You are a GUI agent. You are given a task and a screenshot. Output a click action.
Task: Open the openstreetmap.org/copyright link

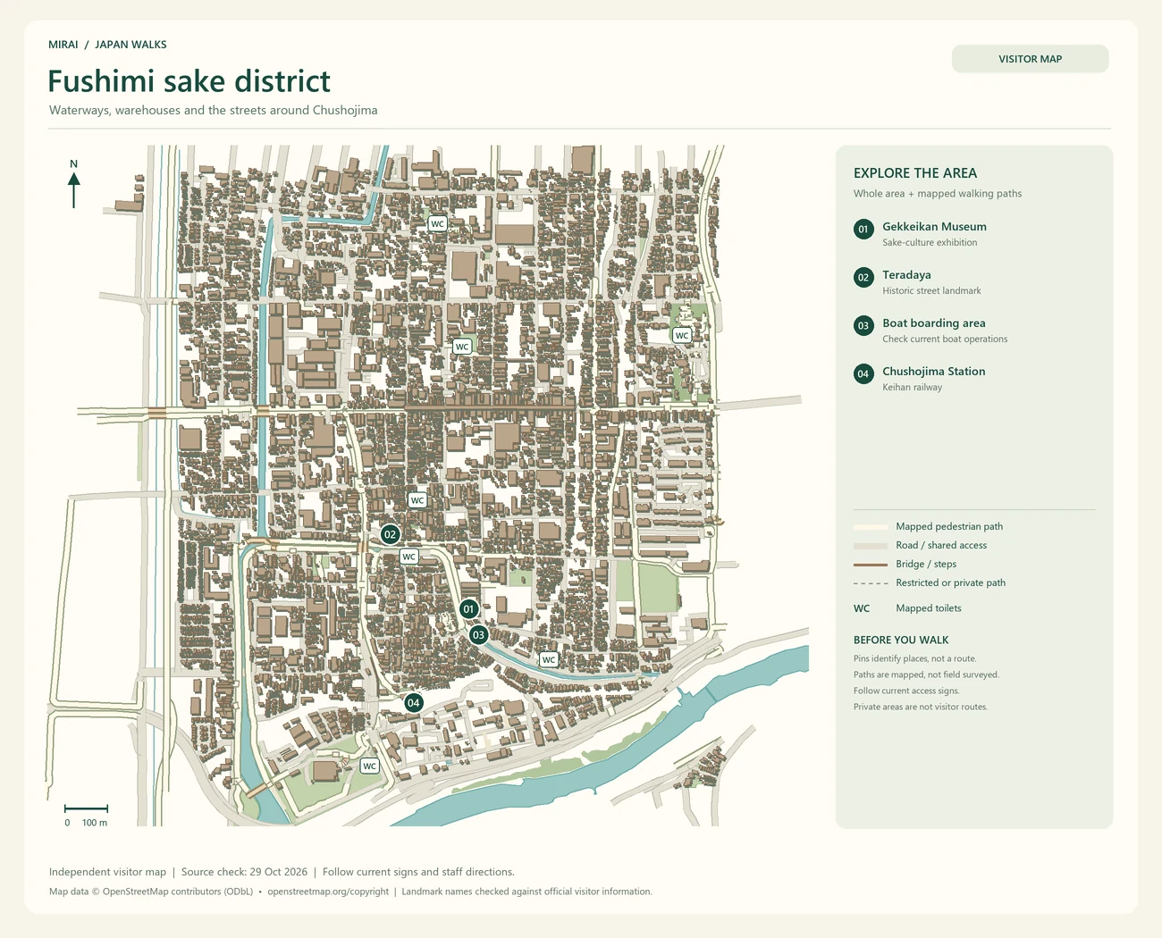[328, 892]
